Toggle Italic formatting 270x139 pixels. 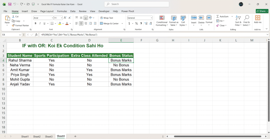(x=40, y=23)
